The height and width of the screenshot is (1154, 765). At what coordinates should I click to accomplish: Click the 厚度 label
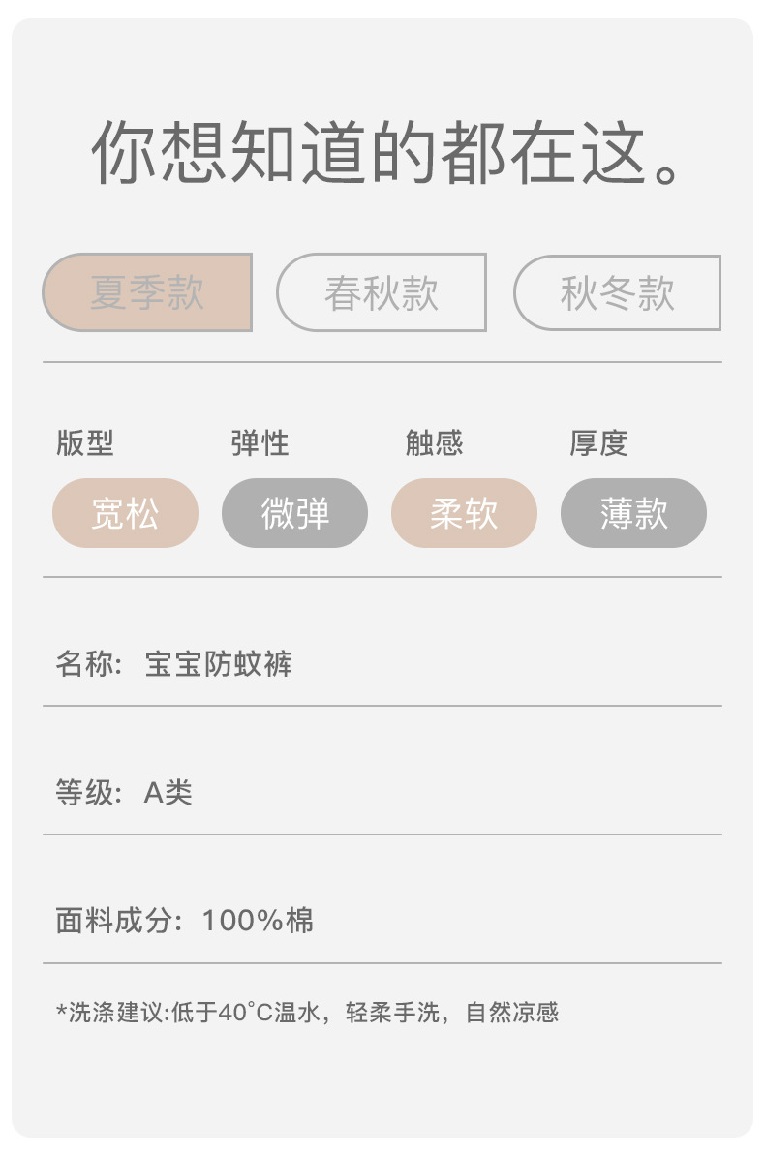[x=598, y=443]
